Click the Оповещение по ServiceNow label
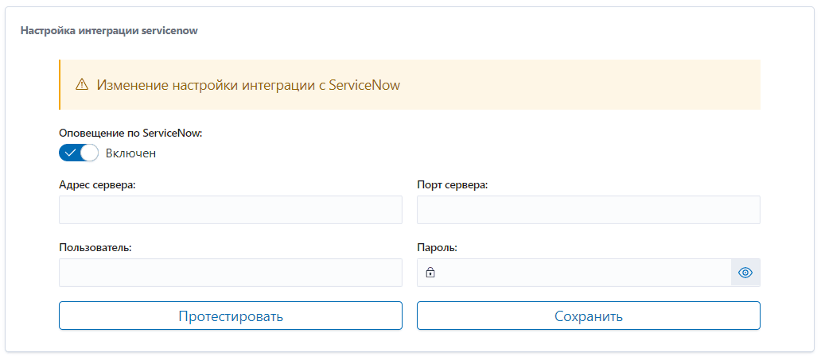 [130, 133]
